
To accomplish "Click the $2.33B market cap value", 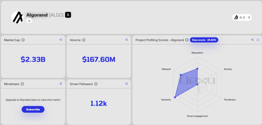I will click(33, 59).
